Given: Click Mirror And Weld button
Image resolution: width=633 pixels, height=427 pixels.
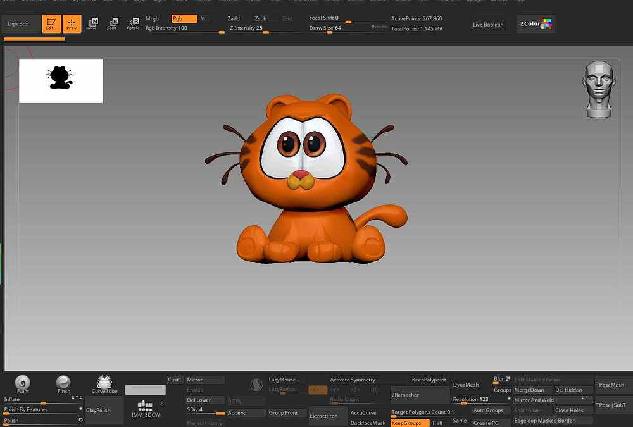Looking at the screenshot, I should coord(553,400).
